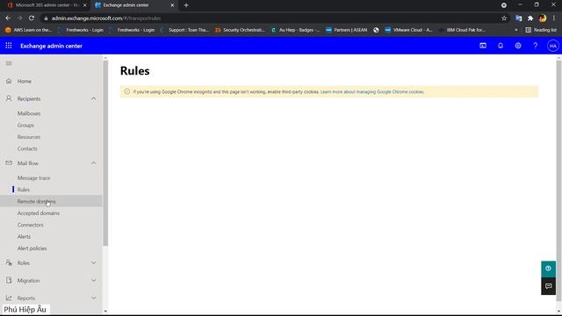The image size is (562, 316).
Task: Close the Exchange admin center tab
Action: pyautogui.click(x=172, y=5)
